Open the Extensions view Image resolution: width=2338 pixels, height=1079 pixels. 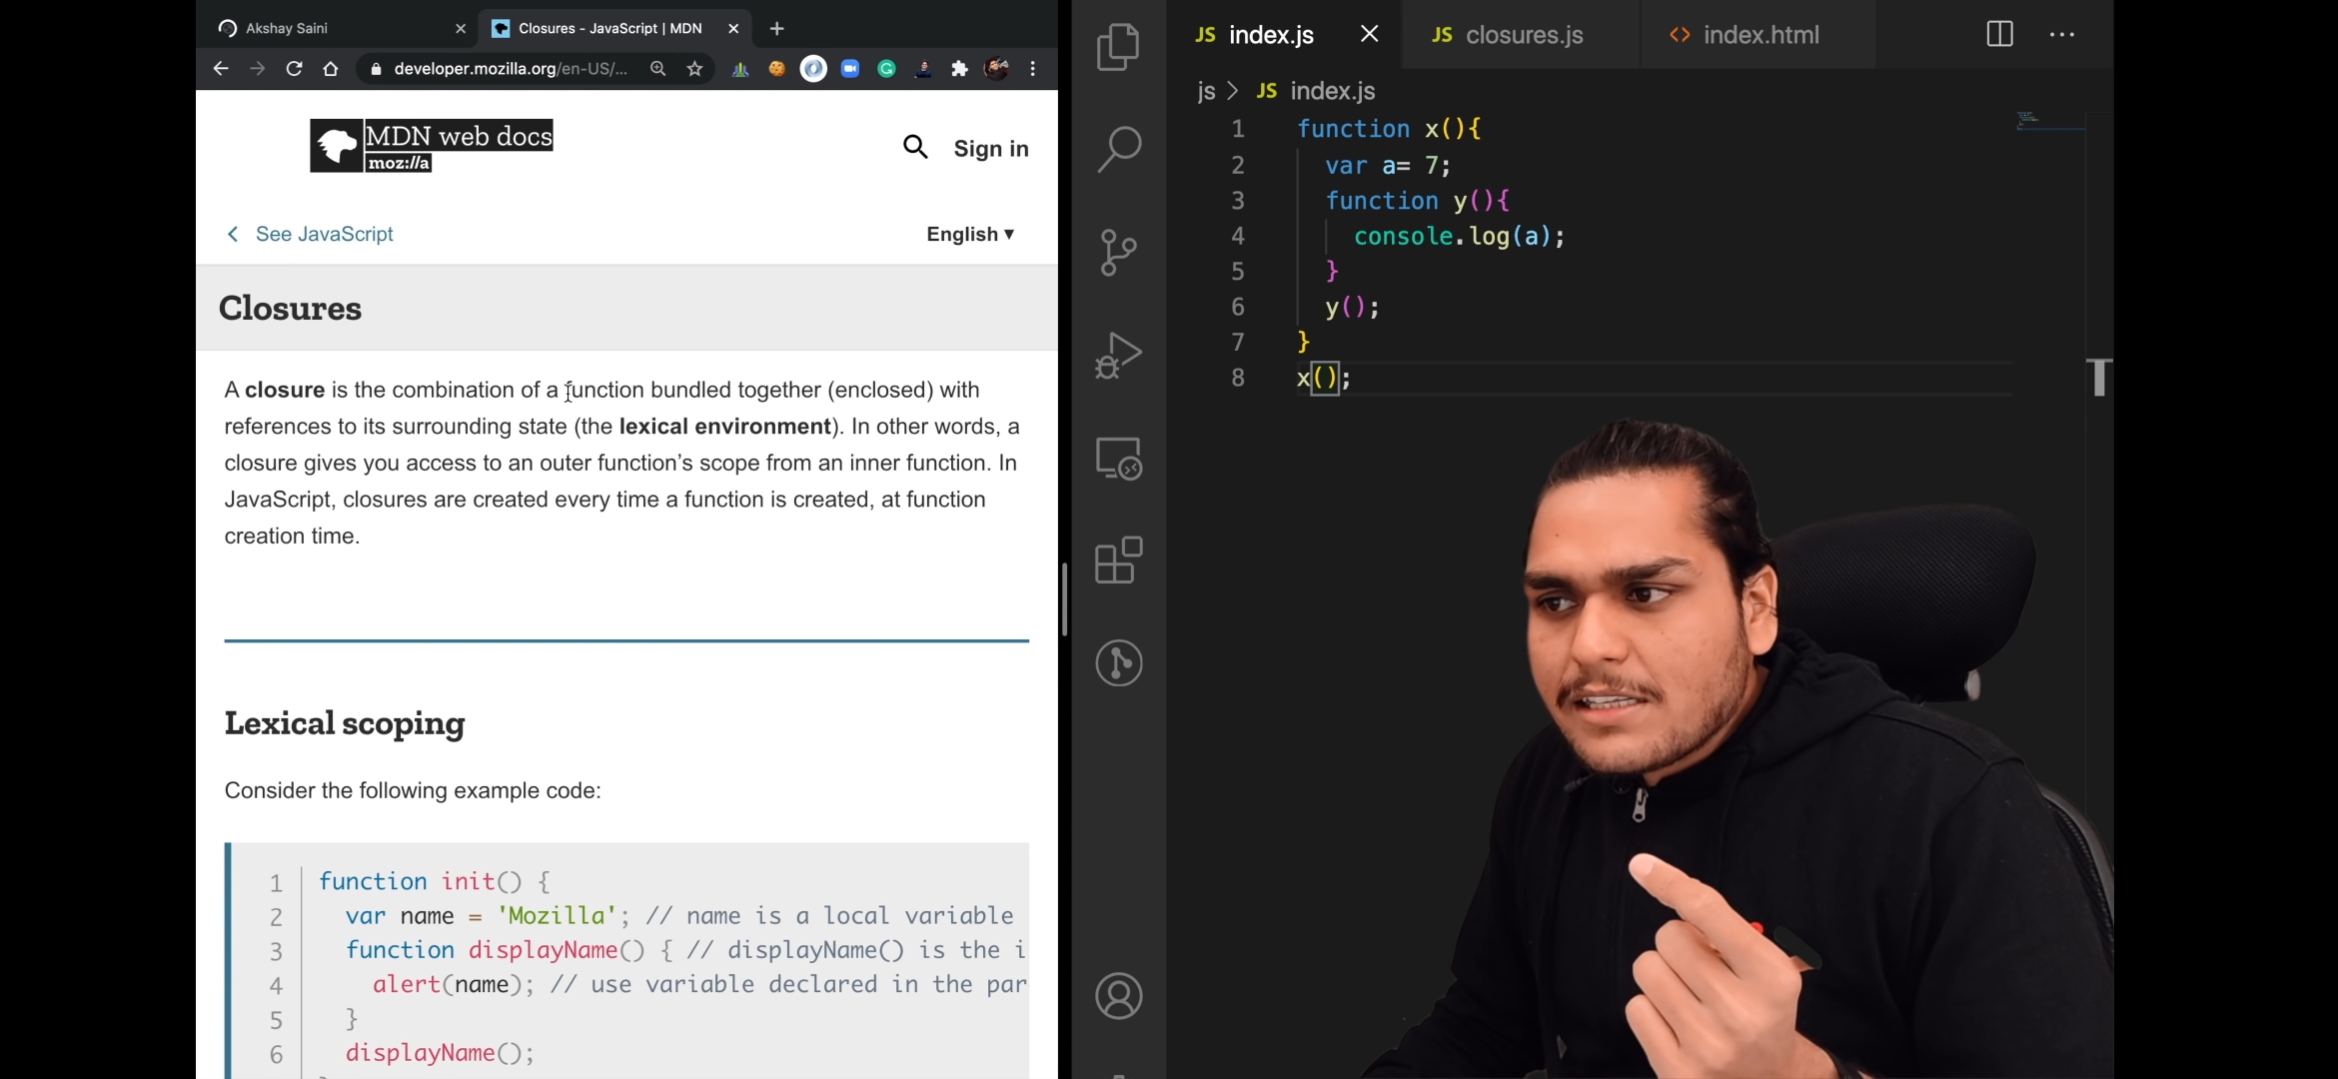click(x=1118, y=560)
